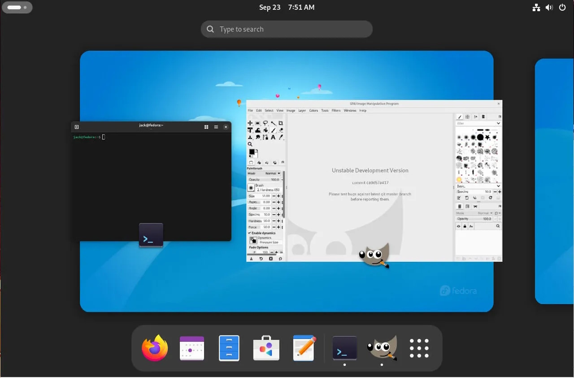Screen dimensions: 574x378
Task: Open the Calendar app from the dock
Action: click(x=192, y=348)
